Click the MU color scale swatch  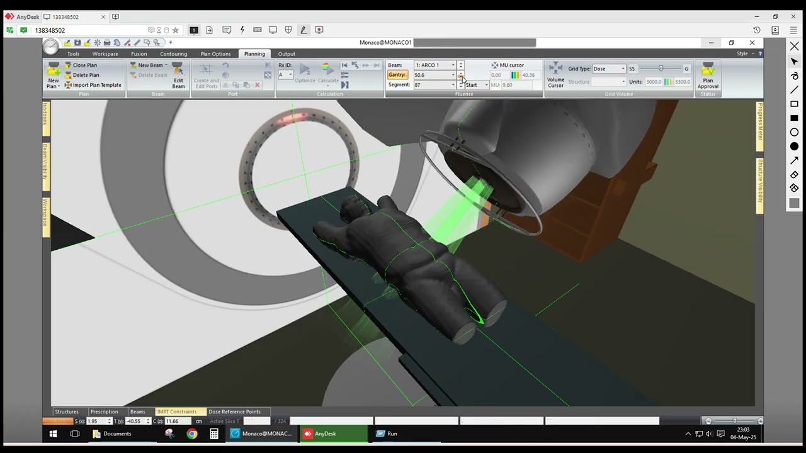pyautogui.click(x=515, y=75)
